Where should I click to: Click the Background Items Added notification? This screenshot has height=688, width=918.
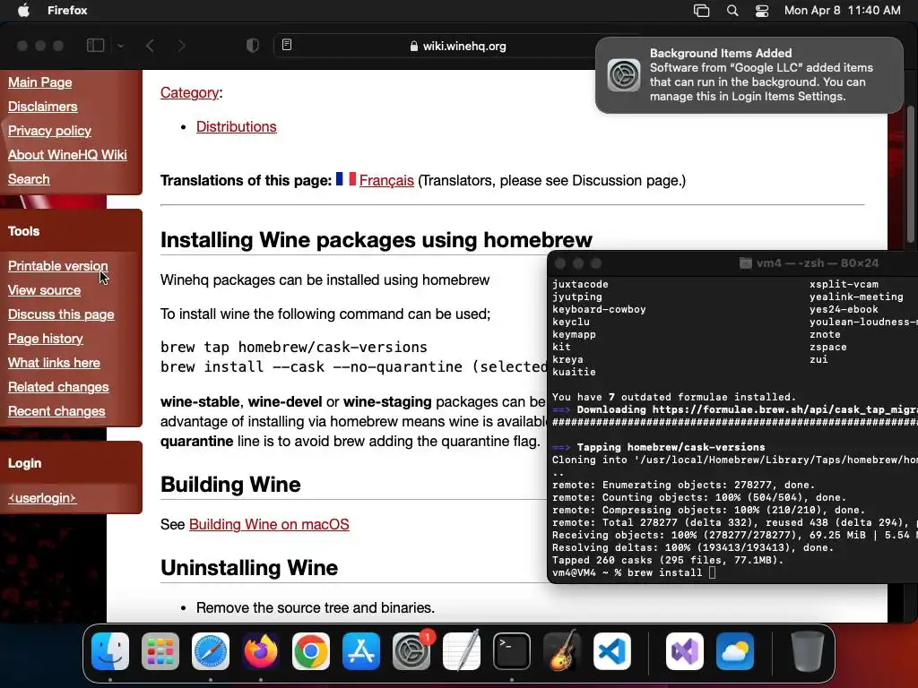(749, 75)
